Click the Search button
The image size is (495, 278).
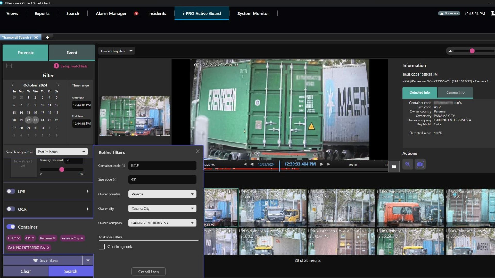pyautogui.click(x=71, y=271)
